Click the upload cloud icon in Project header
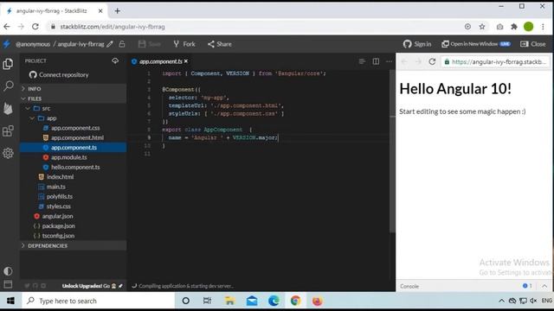The width and height of the screenshot is (554, 311). pyautogui.click(x=115, y=61)
